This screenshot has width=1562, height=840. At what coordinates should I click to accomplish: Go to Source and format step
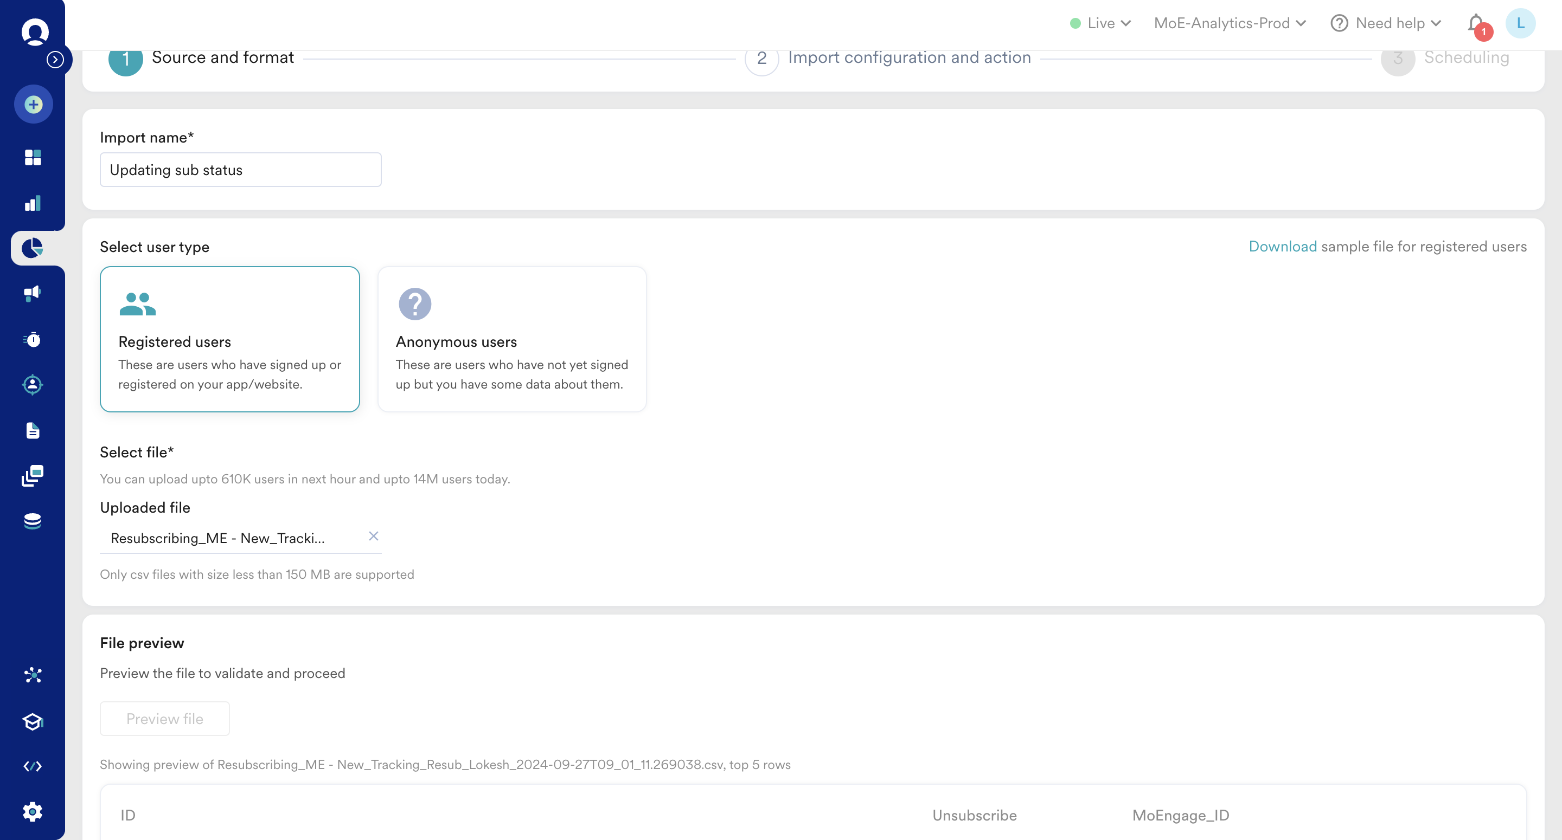click(222, 57)
